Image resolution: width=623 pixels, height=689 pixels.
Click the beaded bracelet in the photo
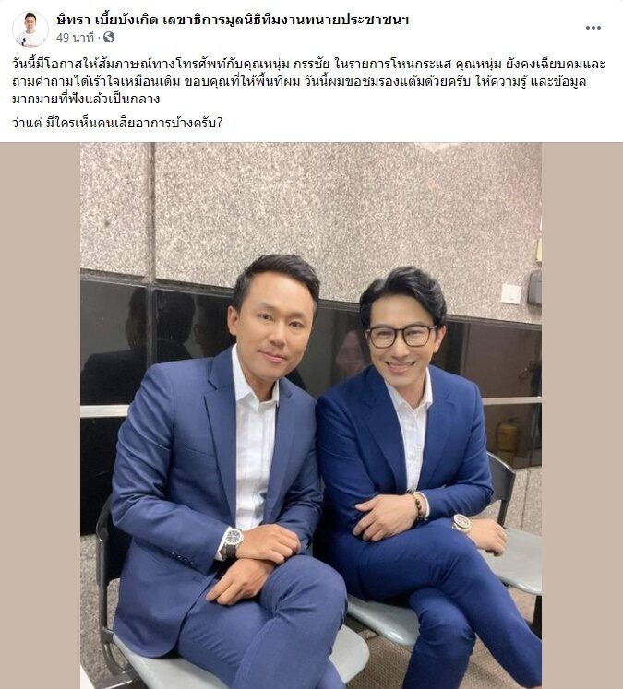click(x=417, y=505)
